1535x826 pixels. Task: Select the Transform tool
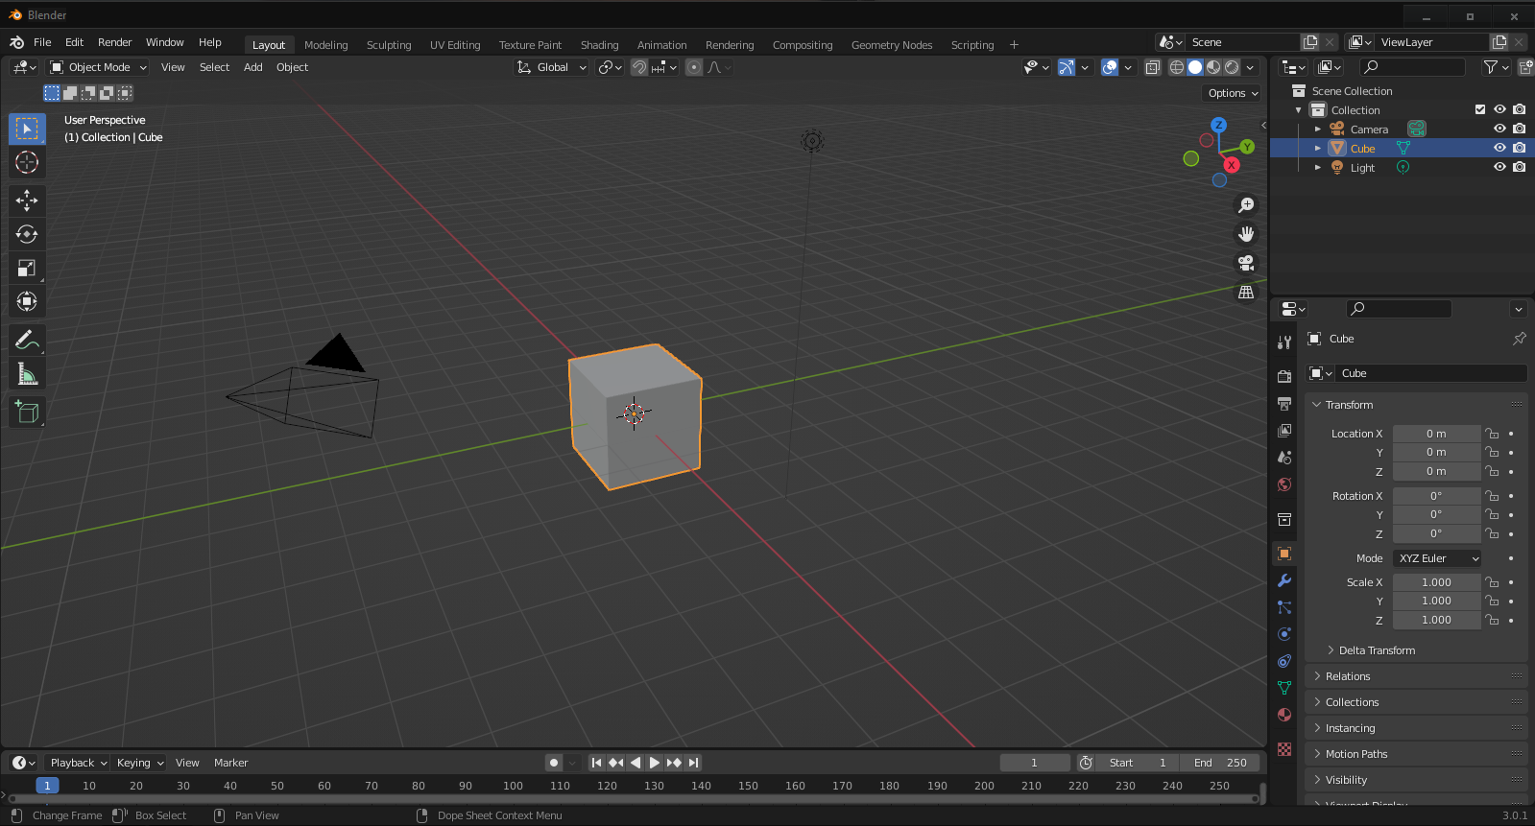coord(27,302)
